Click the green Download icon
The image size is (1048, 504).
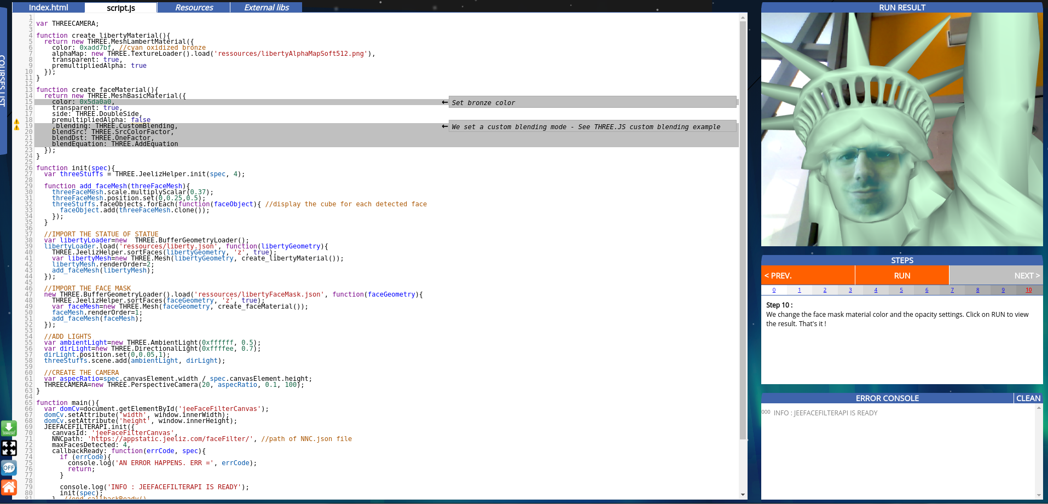point(9,428)
